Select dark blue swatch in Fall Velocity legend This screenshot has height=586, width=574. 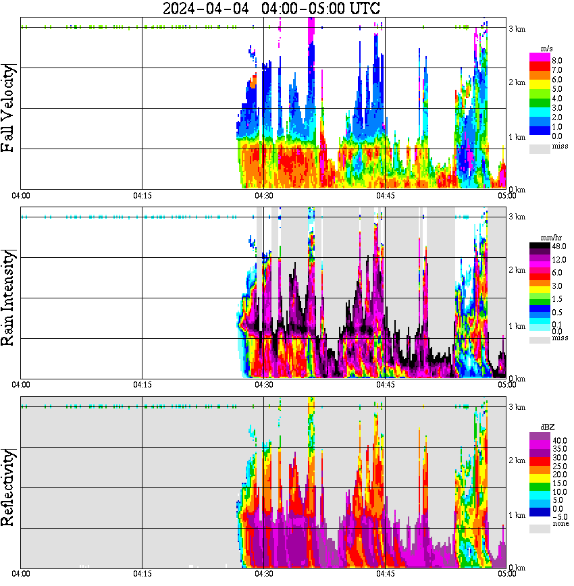[540, 130]
